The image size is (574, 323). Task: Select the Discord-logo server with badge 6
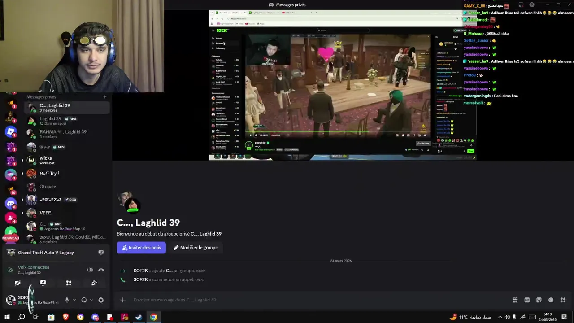[11, 203]
